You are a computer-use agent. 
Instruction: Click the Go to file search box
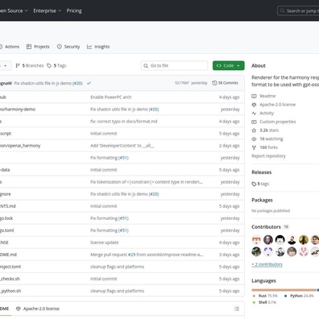click(x=174, y=65)
